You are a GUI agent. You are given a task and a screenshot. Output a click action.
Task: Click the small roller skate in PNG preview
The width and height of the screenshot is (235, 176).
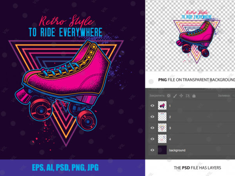[x=196, y=38]
